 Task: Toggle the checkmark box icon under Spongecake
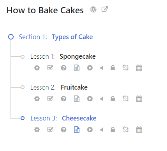[50, 68]
